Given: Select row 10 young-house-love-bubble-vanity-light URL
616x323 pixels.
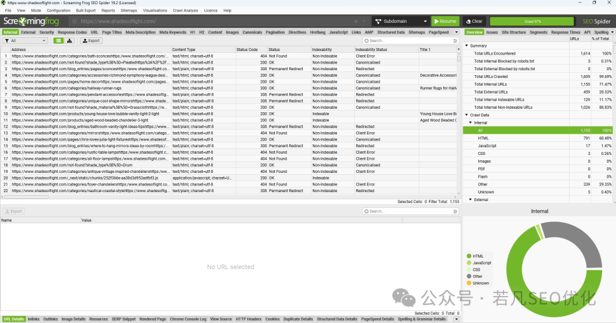Looking at the screenshot, I should coord(85,113).
